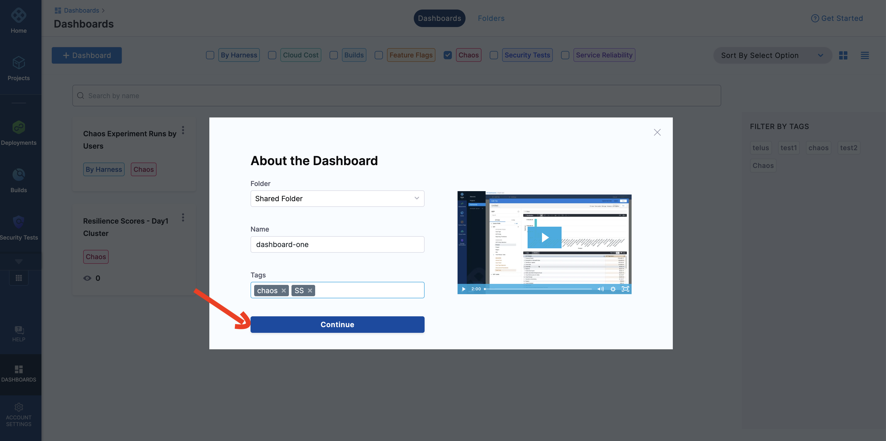Toggle the Chaos filter checkbox
The height and width of the screenshot is (441, 886).
pyautogui.click(x=448, y=55)
